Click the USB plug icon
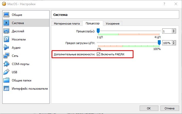The height and width of the screenshot is (114, 182). (x=6, y=72)
